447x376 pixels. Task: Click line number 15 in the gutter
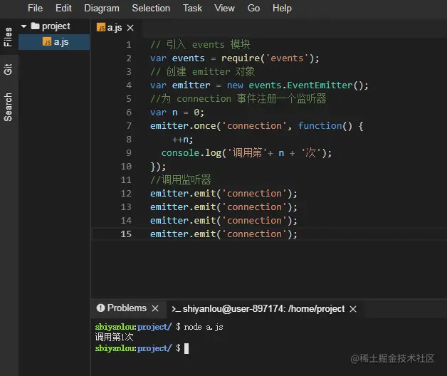coord(126,234)
